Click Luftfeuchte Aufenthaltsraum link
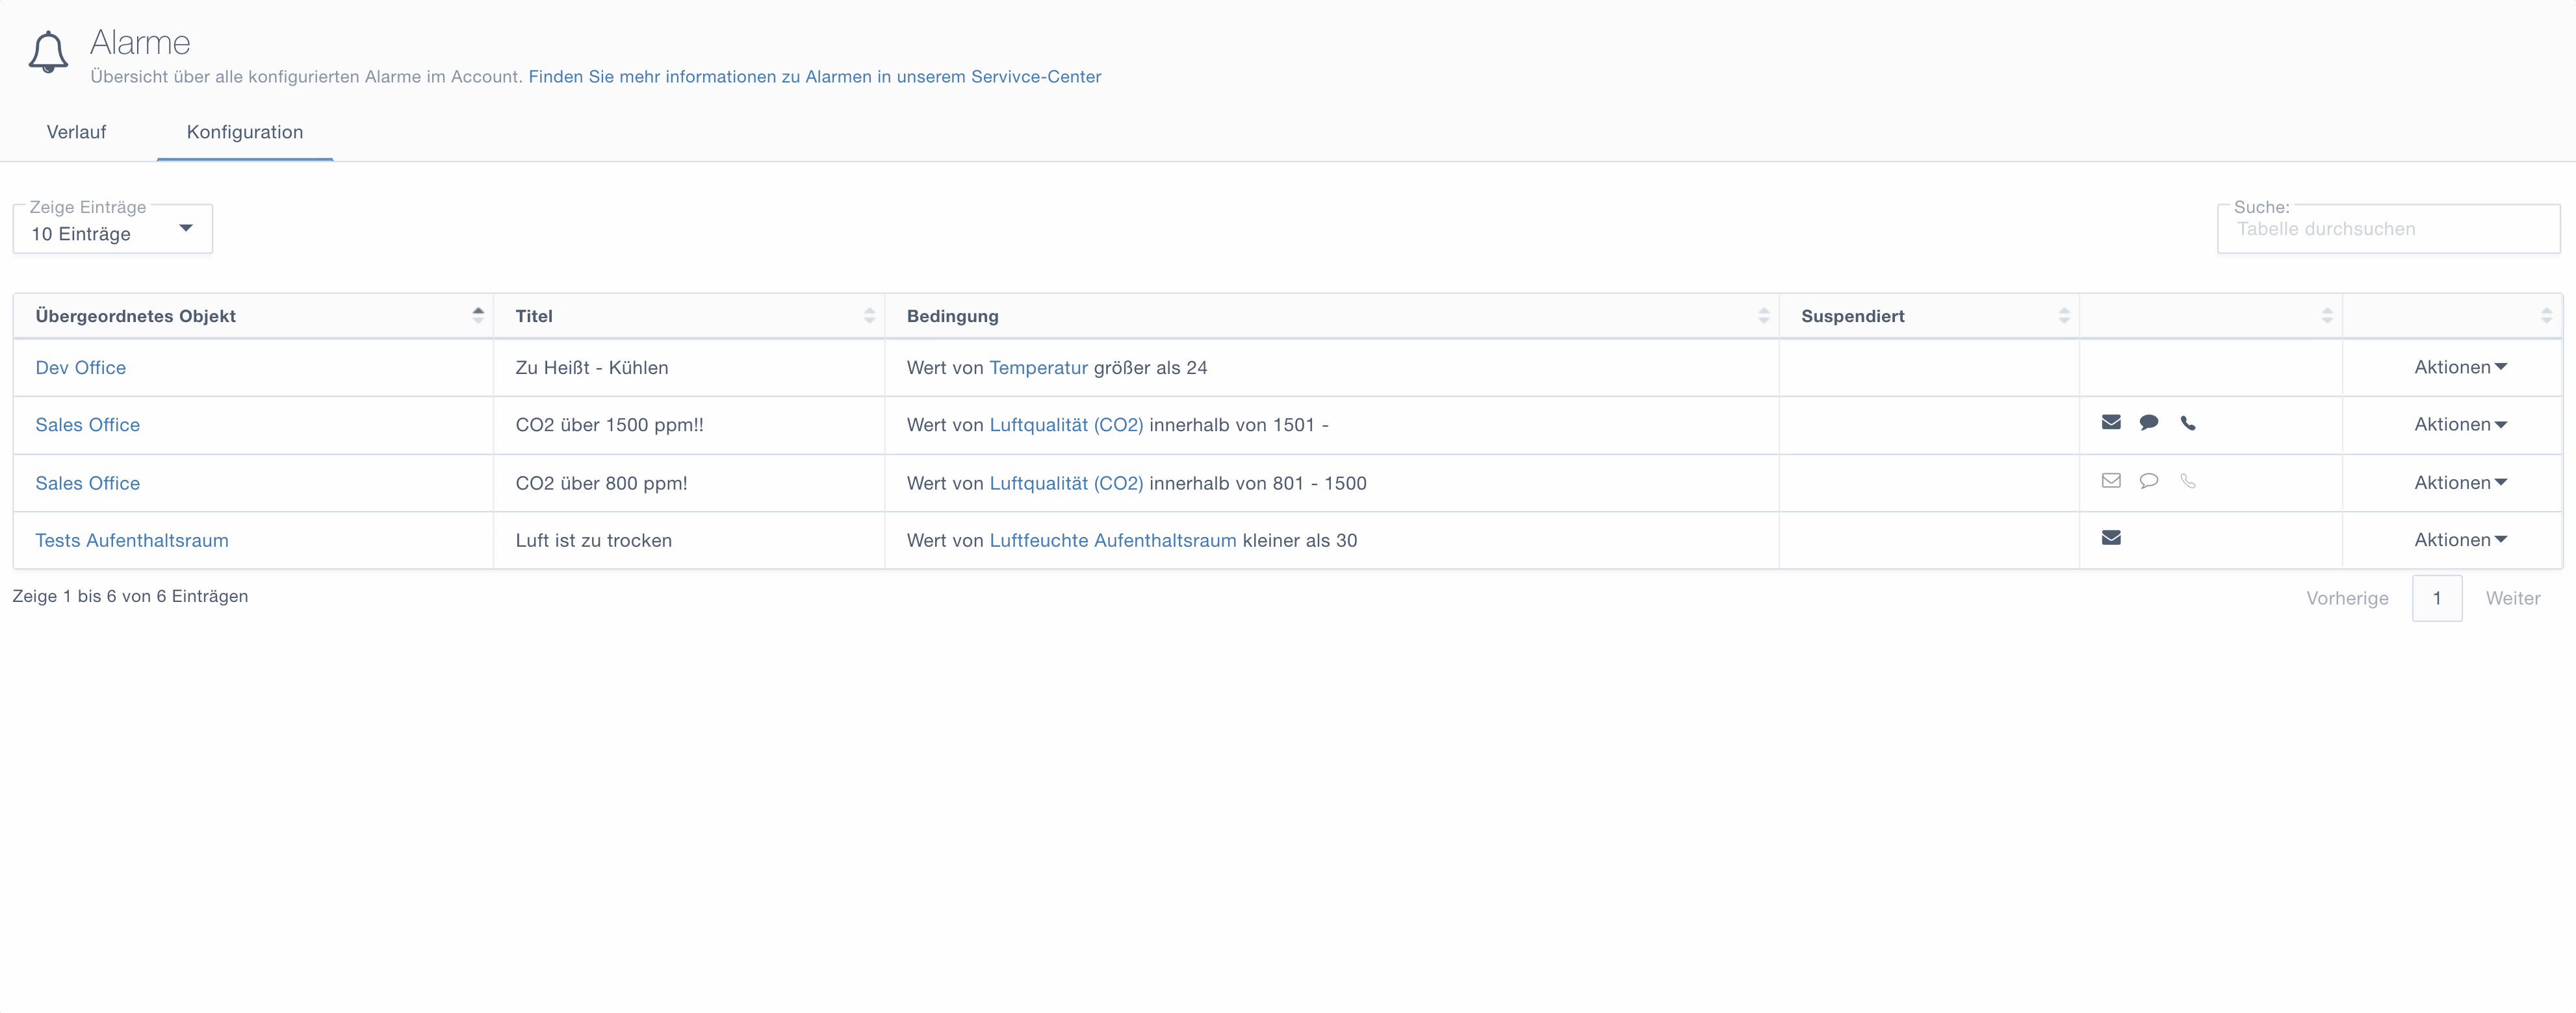2576x1013 pixels. pyautogui.click(x=1112, y=540)
